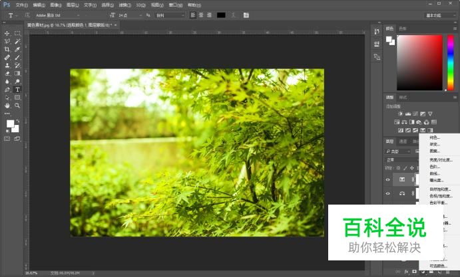Select the Path Selection tool

tap(7, 97)
